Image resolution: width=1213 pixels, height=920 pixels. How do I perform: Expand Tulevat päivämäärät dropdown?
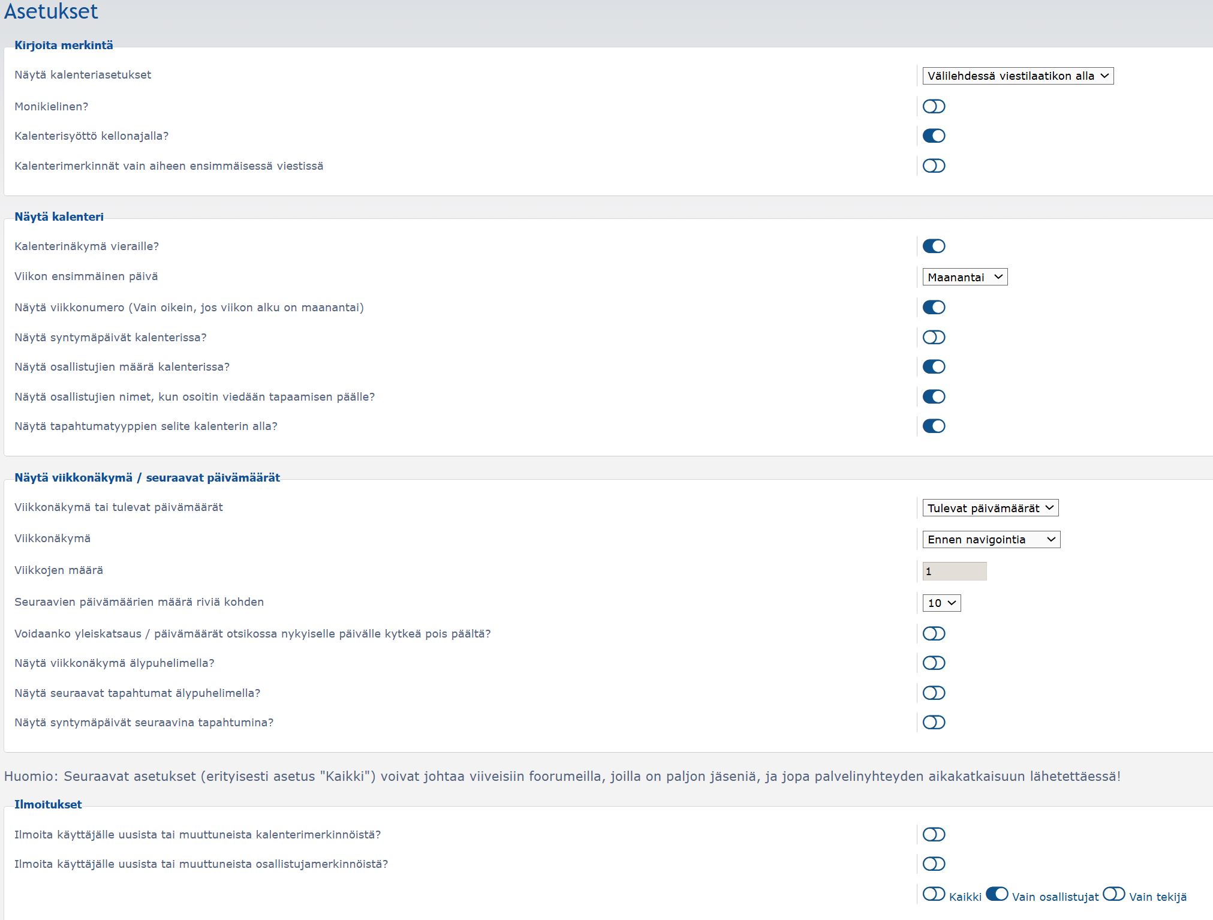click(990, 508)
